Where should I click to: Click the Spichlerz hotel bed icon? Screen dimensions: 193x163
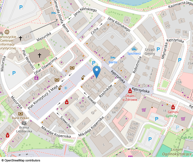134,49
